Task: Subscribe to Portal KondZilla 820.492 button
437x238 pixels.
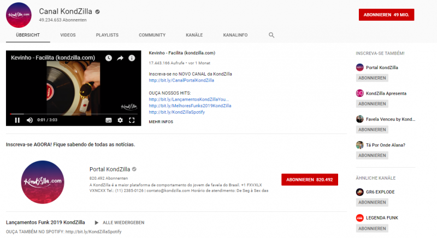Action: (310, 179)
